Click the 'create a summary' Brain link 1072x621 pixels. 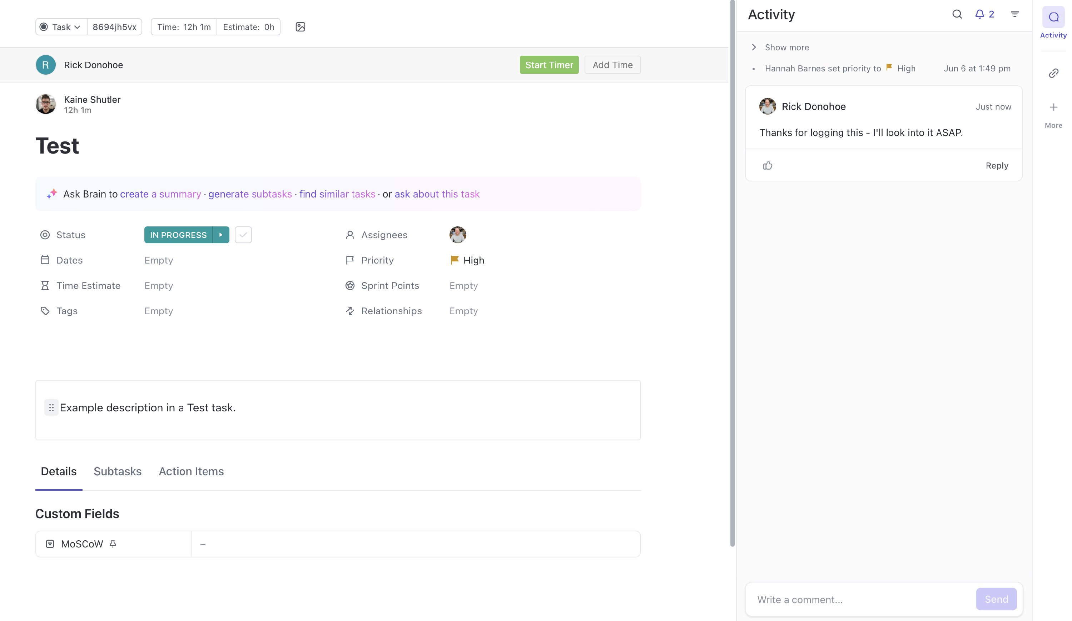pyautogui.click(x=160, y=194)
